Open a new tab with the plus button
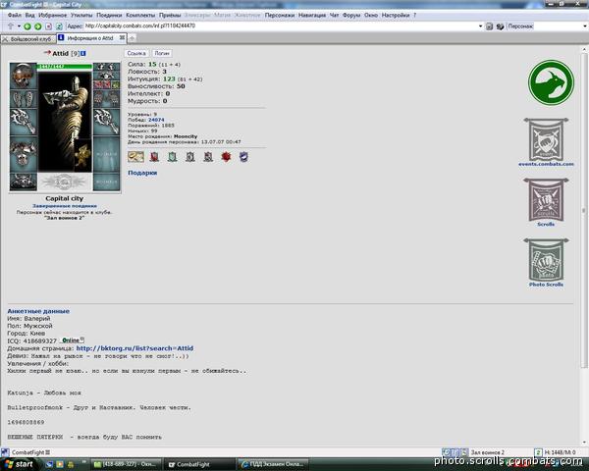 132,38
